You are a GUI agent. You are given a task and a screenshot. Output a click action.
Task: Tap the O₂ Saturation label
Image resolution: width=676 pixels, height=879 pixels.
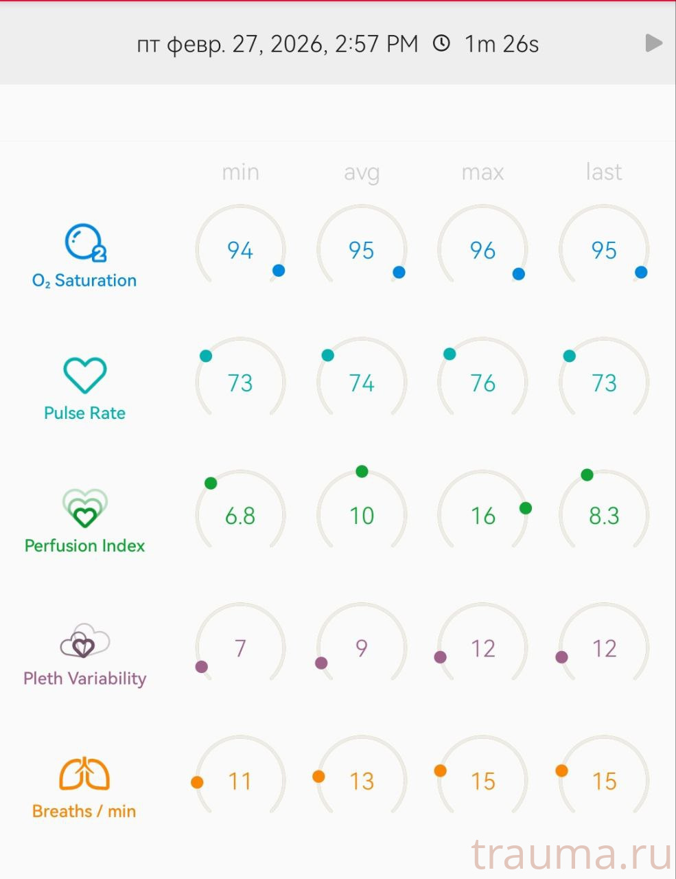click(84, 280)
